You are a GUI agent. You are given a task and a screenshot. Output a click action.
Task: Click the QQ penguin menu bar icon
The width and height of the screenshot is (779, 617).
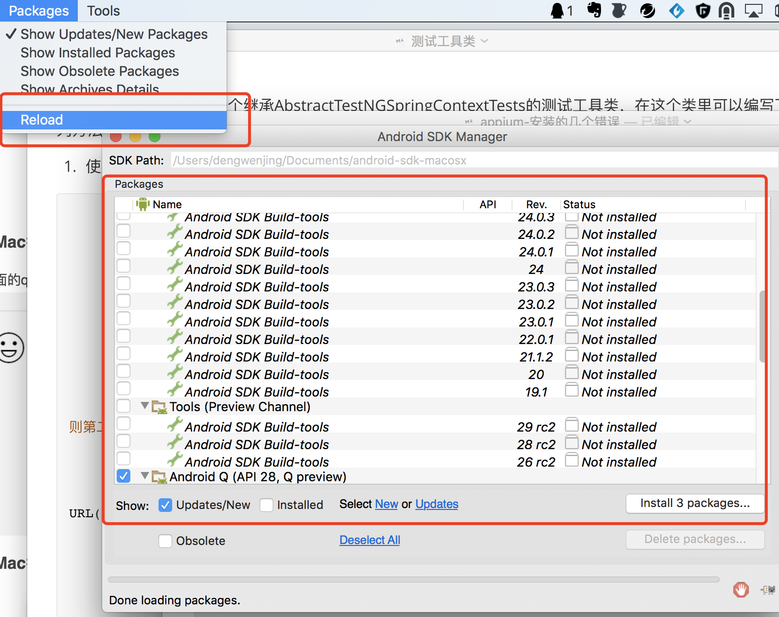coord(557,11)
